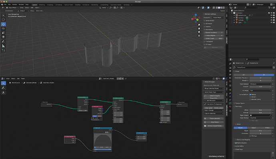Image resolution: width=276 pixels, height=159 pixels.
Task: Open the Remesher method dropdown
Action: pos(218,18)
